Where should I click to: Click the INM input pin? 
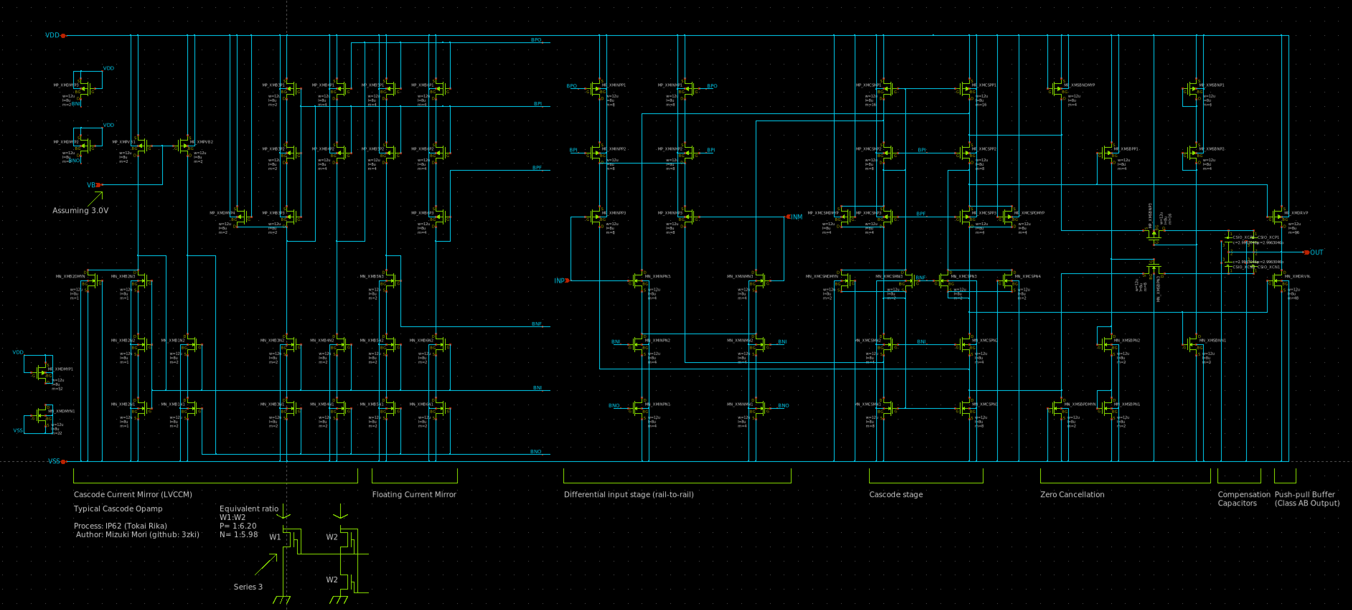pos(788,217)
